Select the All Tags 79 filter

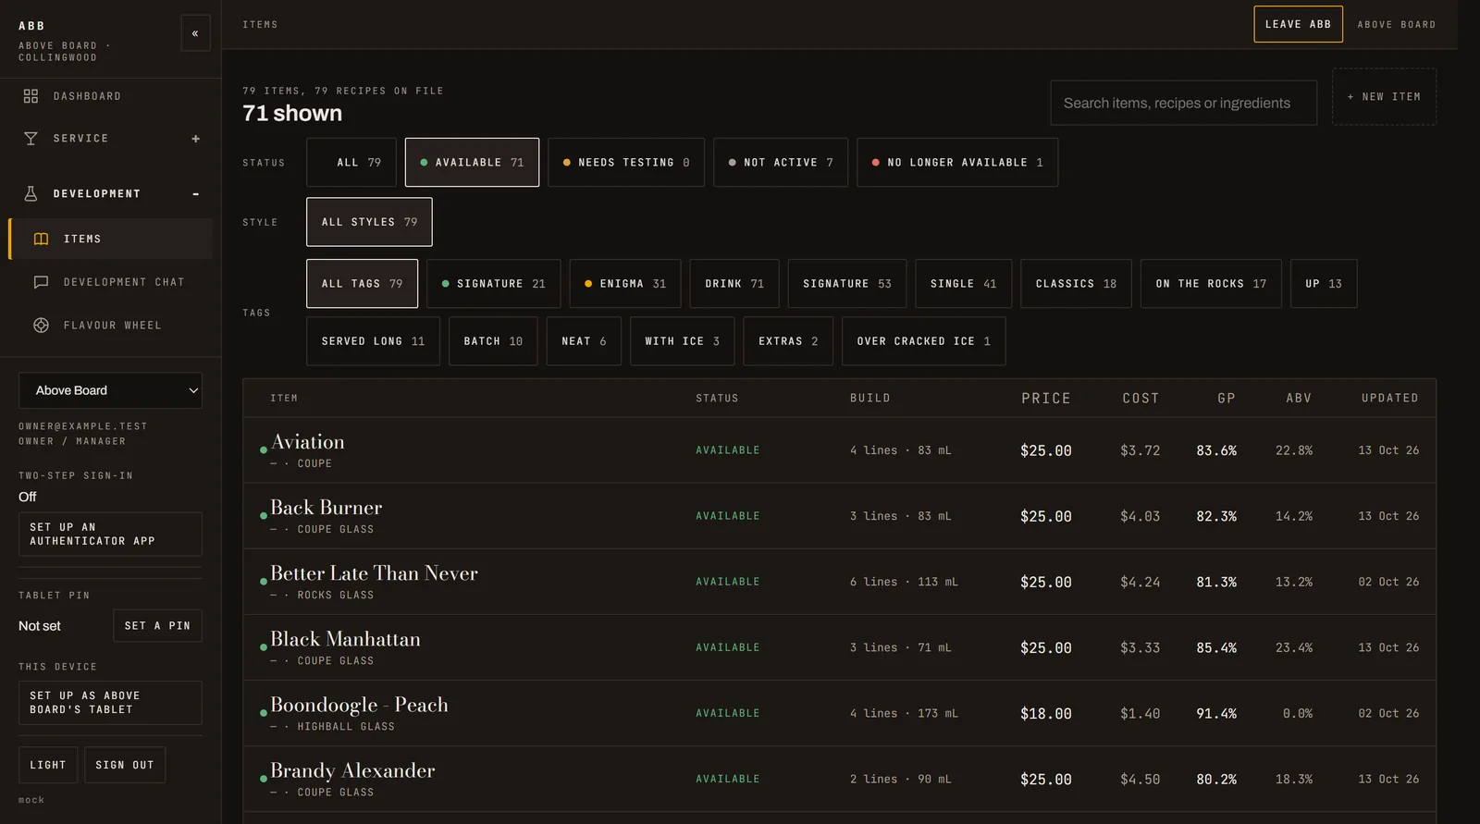(x=362, y=284)
